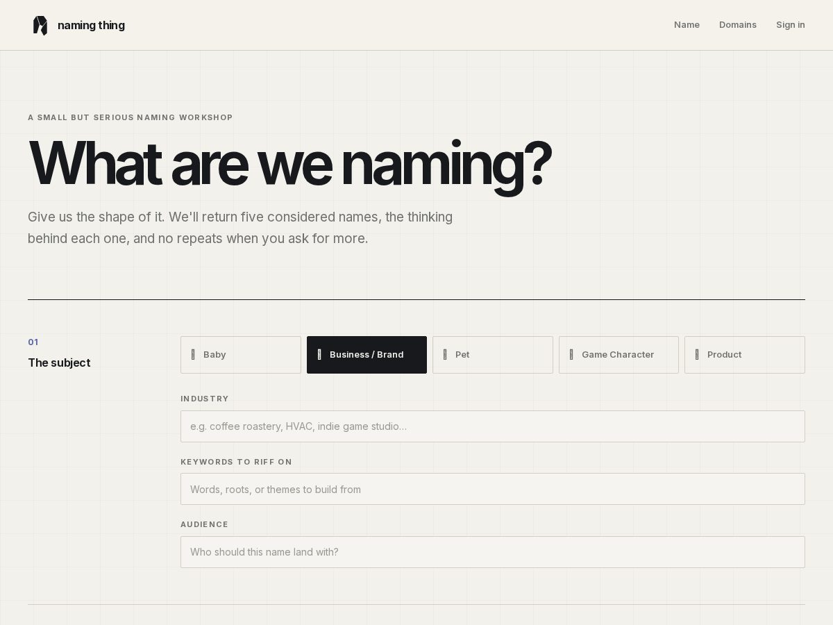833x625 pixels.
Task: Click the '01' step number
Action: tap(33, 342)
